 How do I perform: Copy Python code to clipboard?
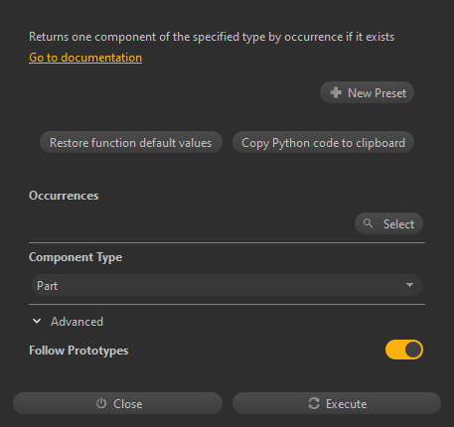click(x=323, y=143)
